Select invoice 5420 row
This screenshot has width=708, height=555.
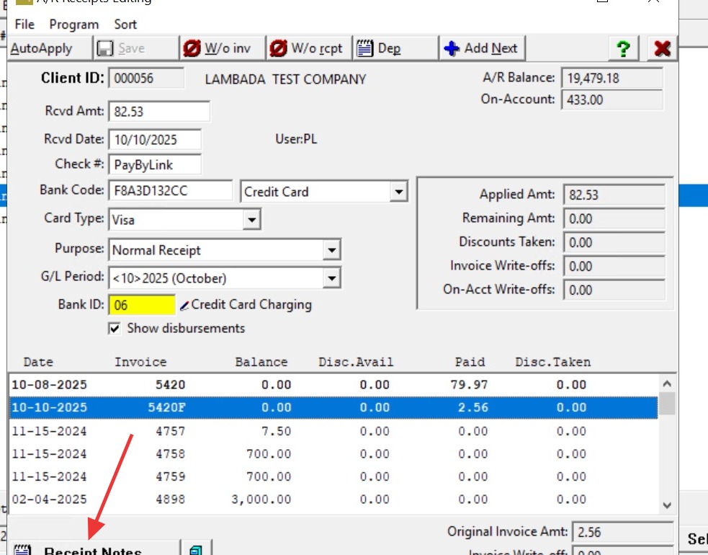(x=333, y=385)
